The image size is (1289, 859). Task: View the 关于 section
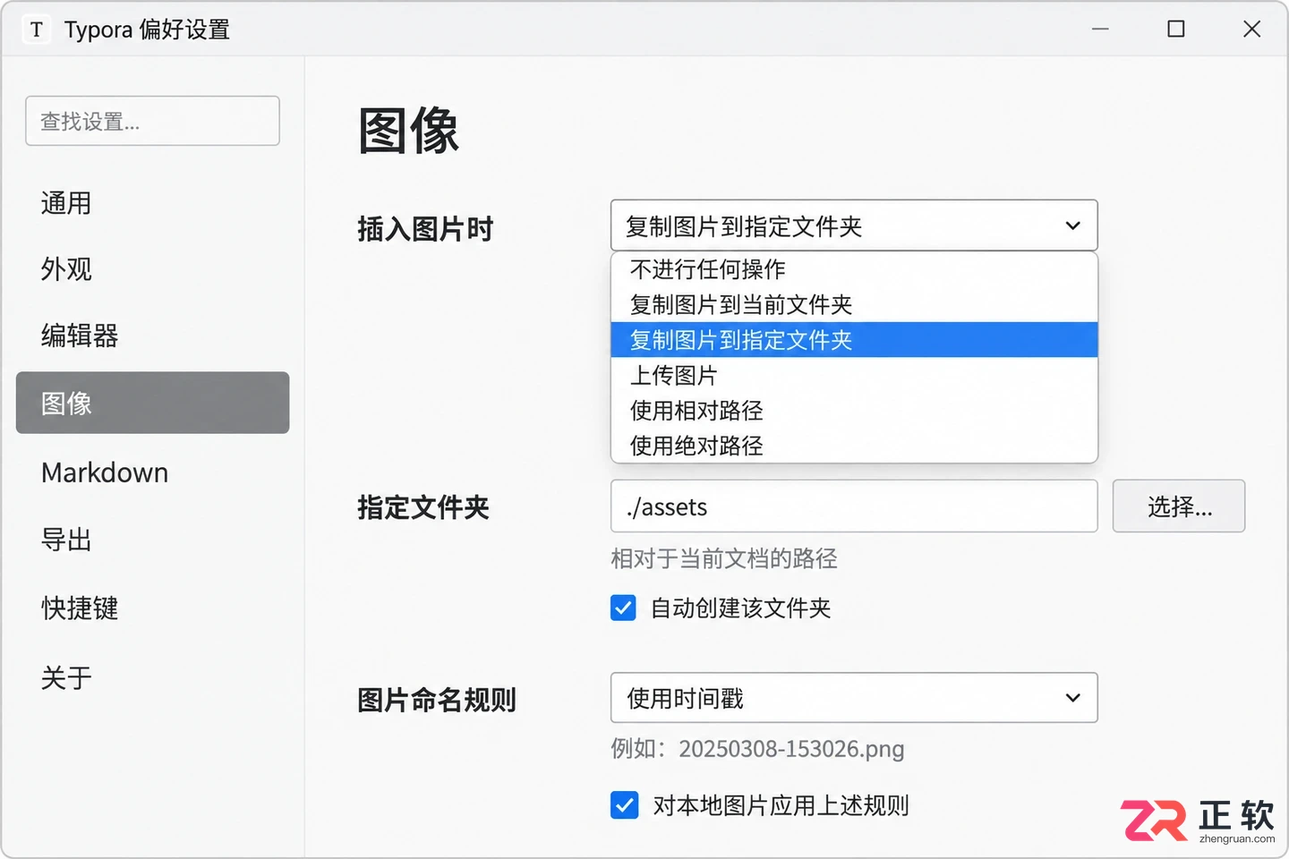click(152, 677)
